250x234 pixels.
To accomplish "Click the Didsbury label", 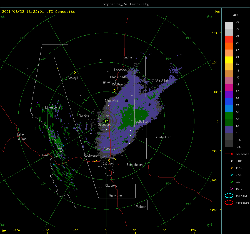I will click(105, 125).
